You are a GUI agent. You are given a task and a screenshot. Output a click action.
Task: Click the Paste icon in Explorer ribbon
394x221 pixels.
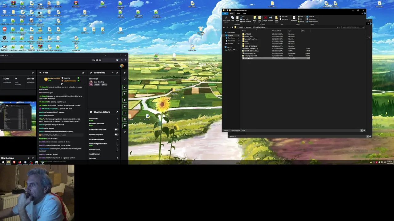click(237, 18)
